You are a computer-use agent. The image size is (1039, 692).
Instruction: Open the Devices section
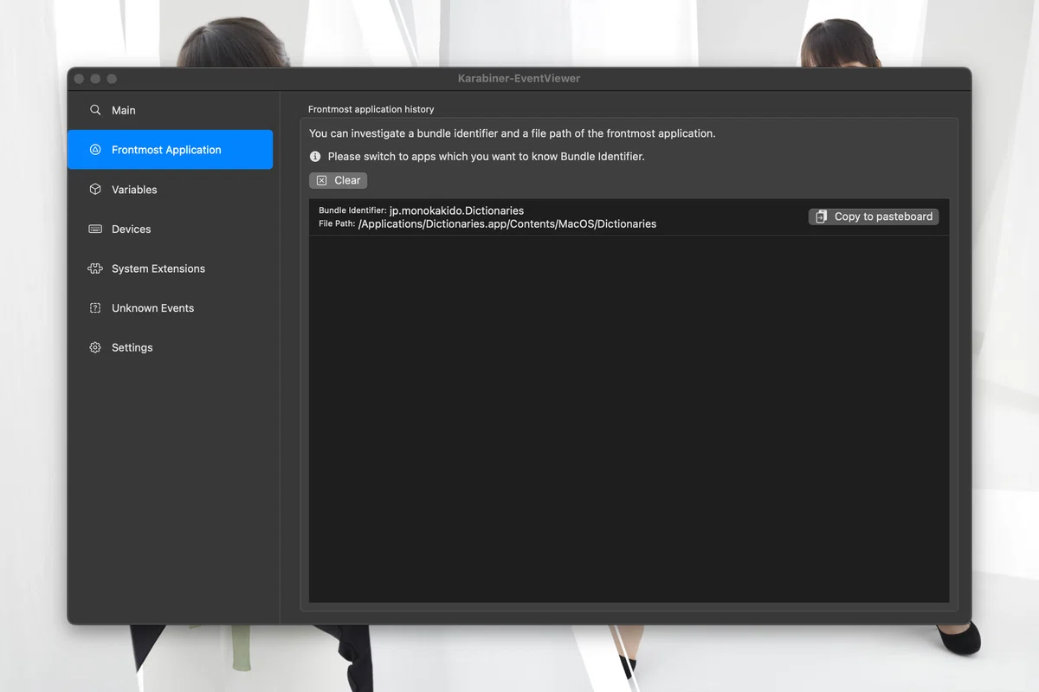tap(132, 229)
